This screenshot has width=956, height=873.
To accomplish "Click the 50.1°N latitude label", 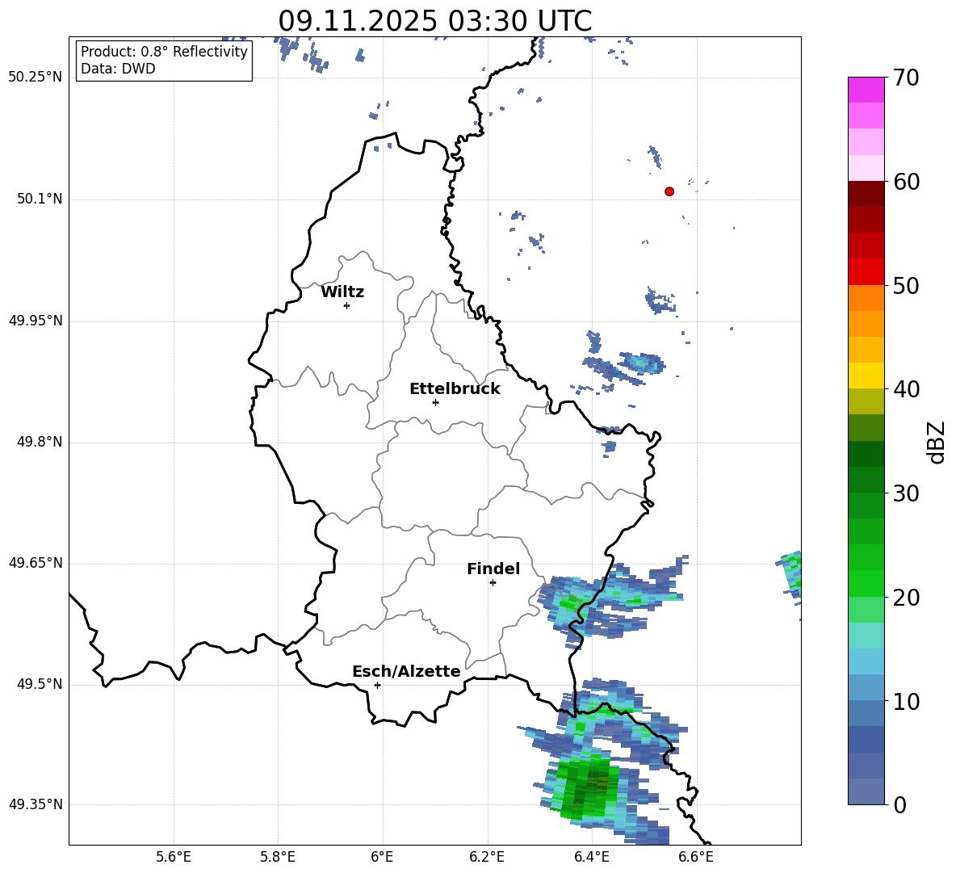I will [x=40, y=199].
